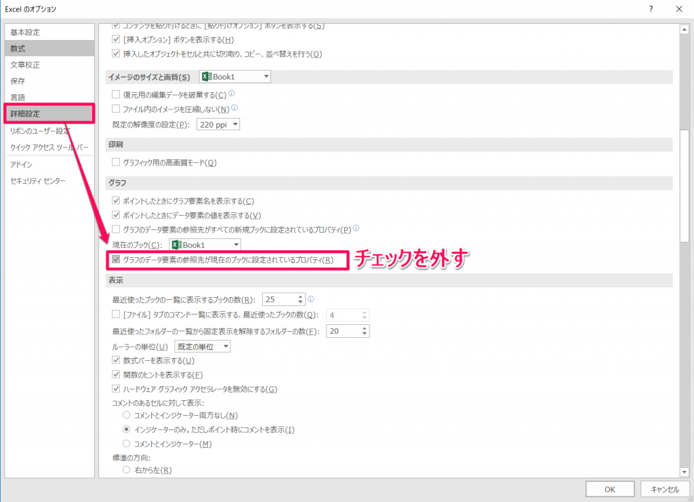This screenshot has width=694, height=502.
Task: Click the vertical scrollbar down arrow
Action: 684,472
